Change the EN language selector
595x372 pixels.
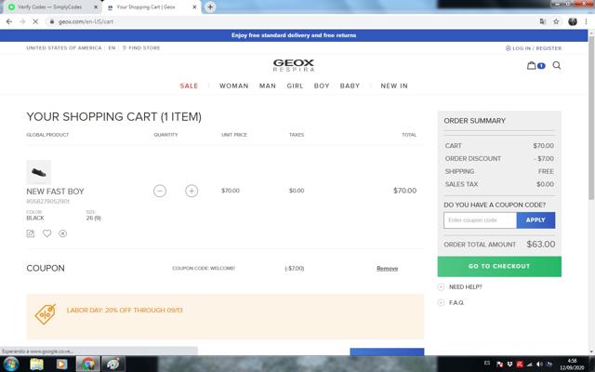(112, 47)
